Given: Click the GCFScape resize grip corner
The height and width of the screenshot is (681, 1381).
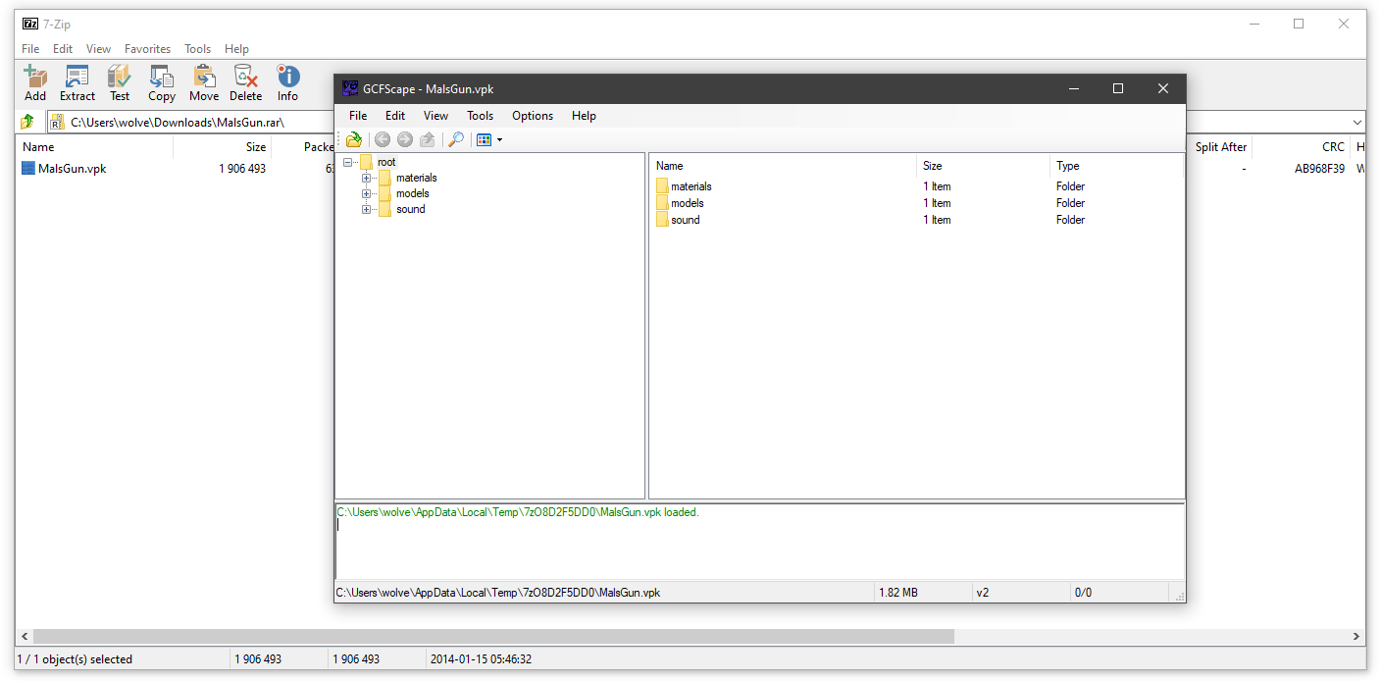Looking at the screenshot, I should tap(1179, 595).
